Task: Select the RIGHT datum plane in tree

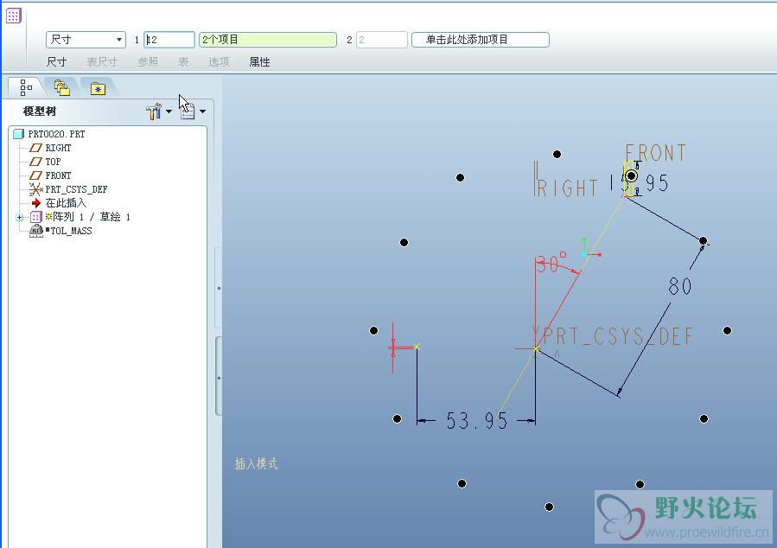Action: pyautogui.click(x=58, y=148)
